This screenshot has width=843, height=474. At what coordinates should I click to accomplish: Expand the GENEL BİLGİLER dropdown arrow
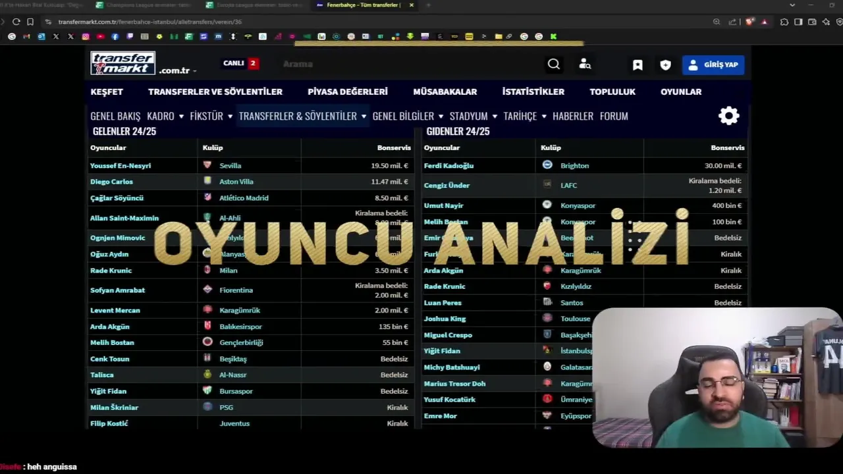[441, 117]
